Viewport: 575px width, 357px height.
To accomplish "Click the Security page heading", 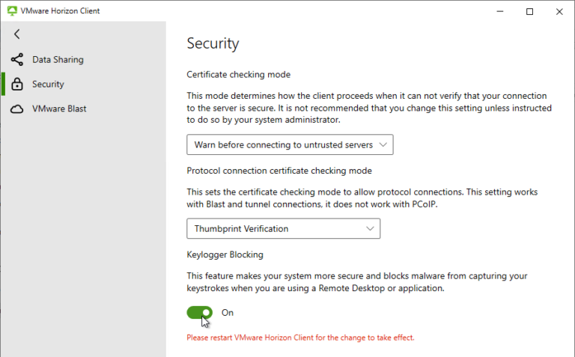I will click(213, 43).
